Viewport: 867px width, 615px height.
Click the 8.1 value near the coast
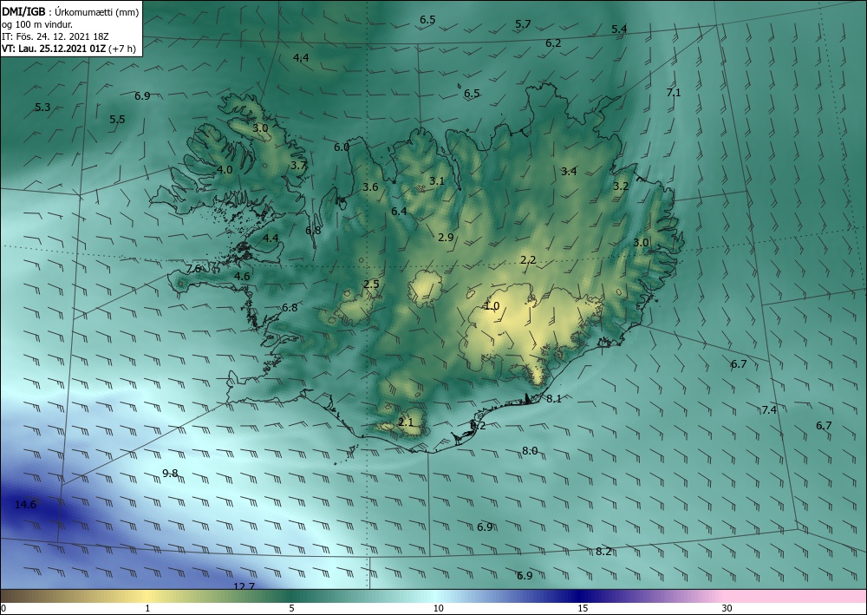554,399
